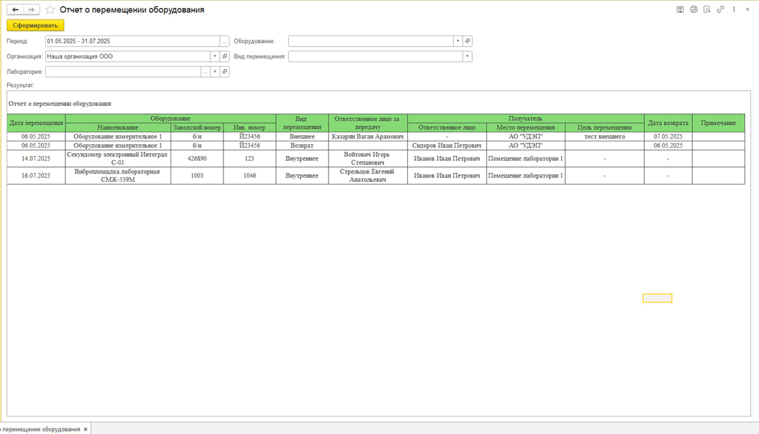
Task: Select the Дата перемещения column header
Action: (x=36, y=123)
